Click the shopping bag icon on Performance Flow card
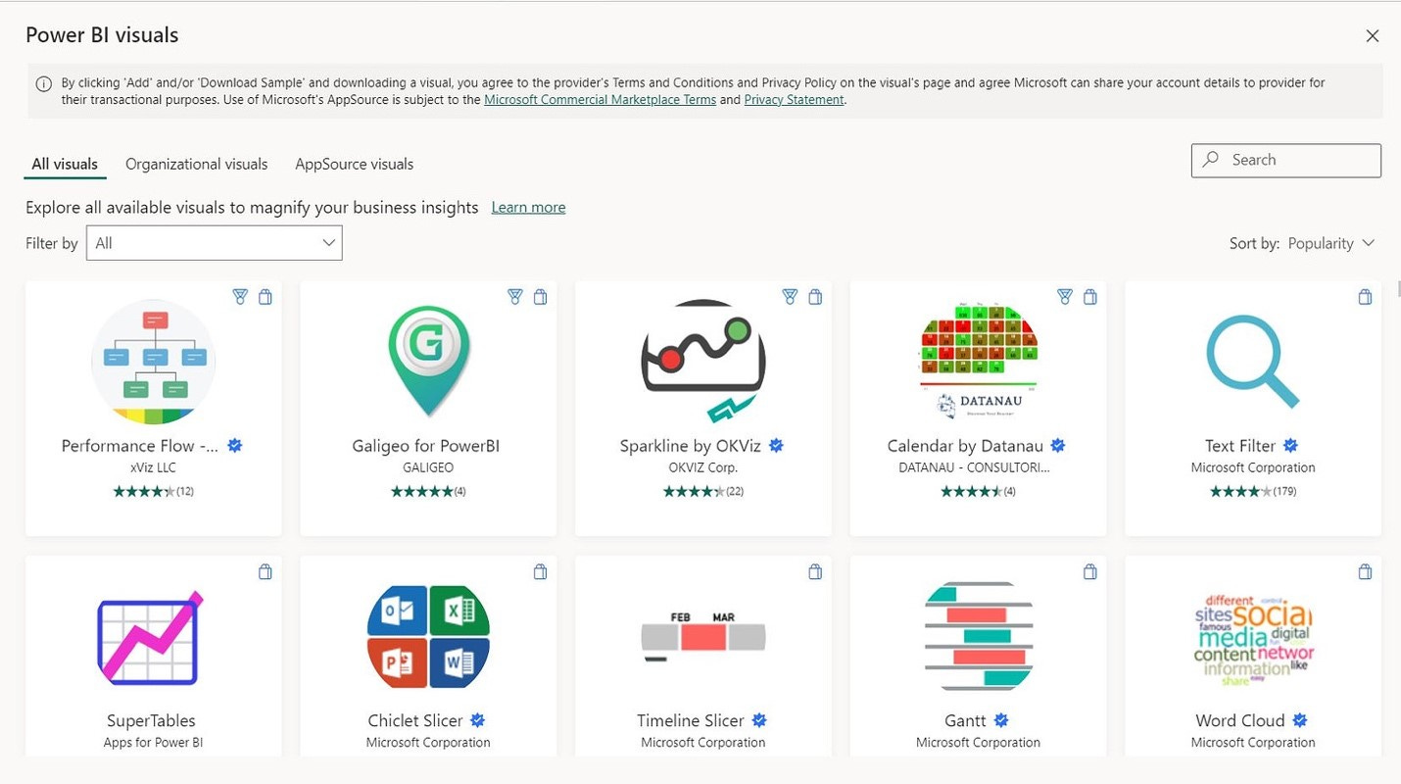 [266, 297]
